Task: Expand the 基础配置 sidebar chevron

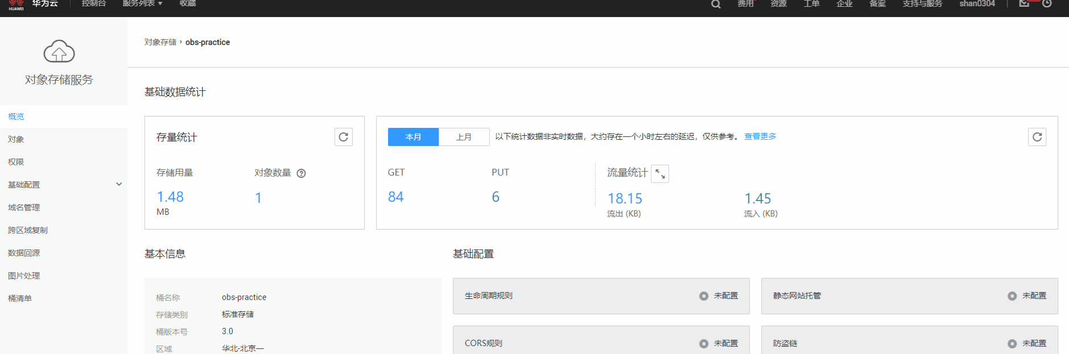Action: pyautogui.click(x=119, y=184)
